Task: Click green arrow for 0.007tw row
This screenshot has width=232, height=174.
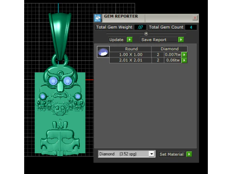Action: click(x=184, y=55)
